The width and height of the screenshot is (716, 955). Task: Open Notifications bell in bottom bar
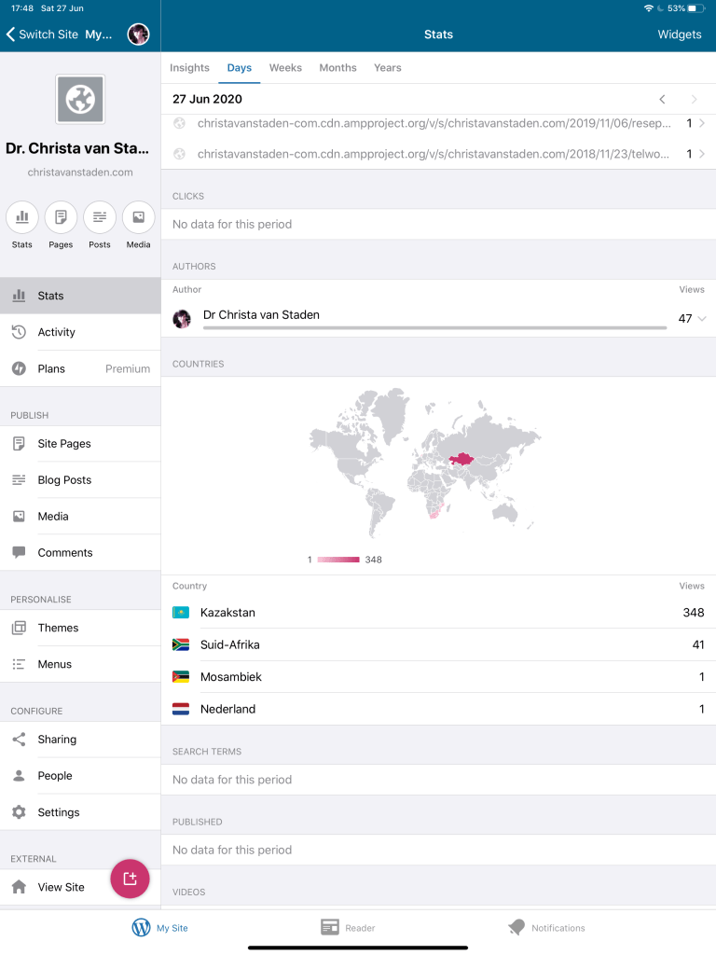coord(516,927)
